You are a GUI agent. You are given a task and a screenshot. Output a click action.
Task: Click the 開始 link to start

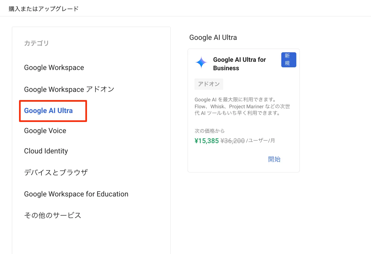point(274,159)
